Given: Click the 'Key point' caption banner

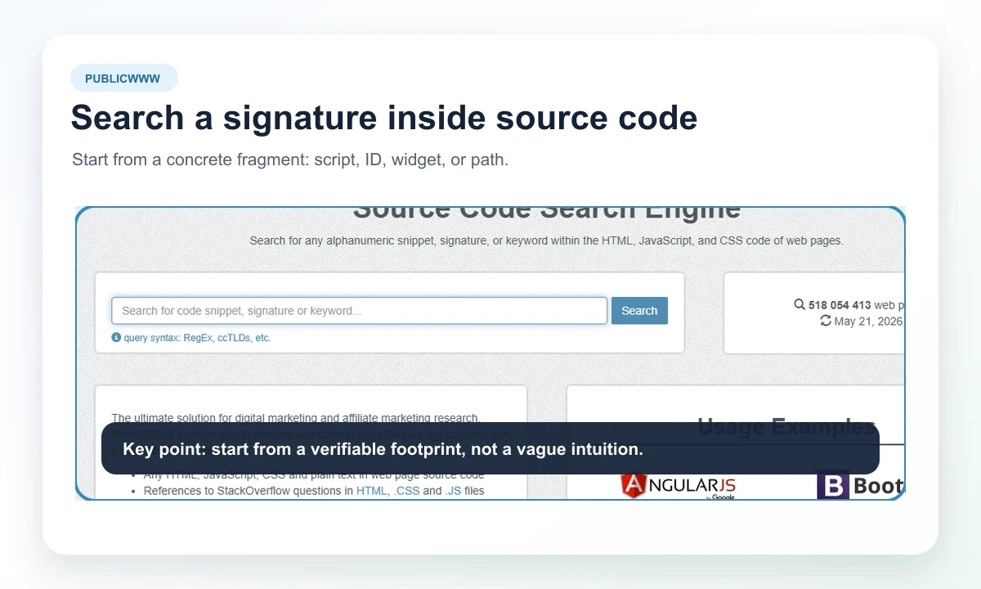Looking at the screenshot, I should [490, 448].
